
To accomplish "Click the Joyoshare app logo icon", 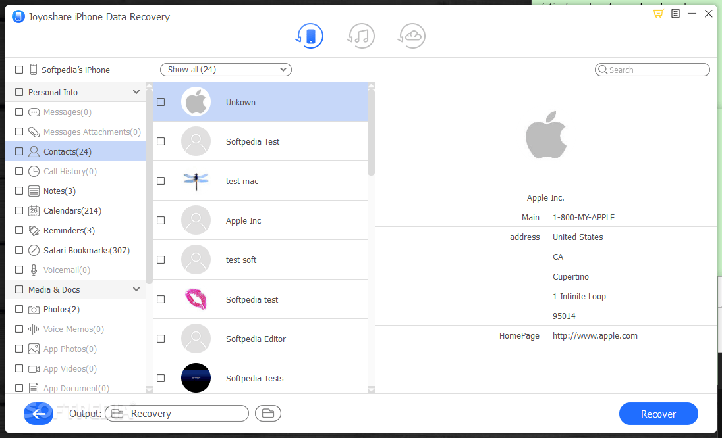I will point(18,17).
